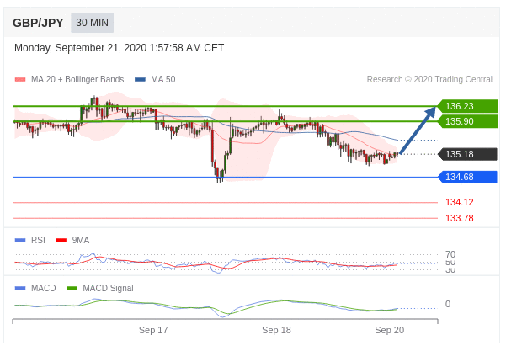The width and height of the screenshot is (506, 351).
Task: Click the MA 50 blue legend swatch
Action: (140, 79)
